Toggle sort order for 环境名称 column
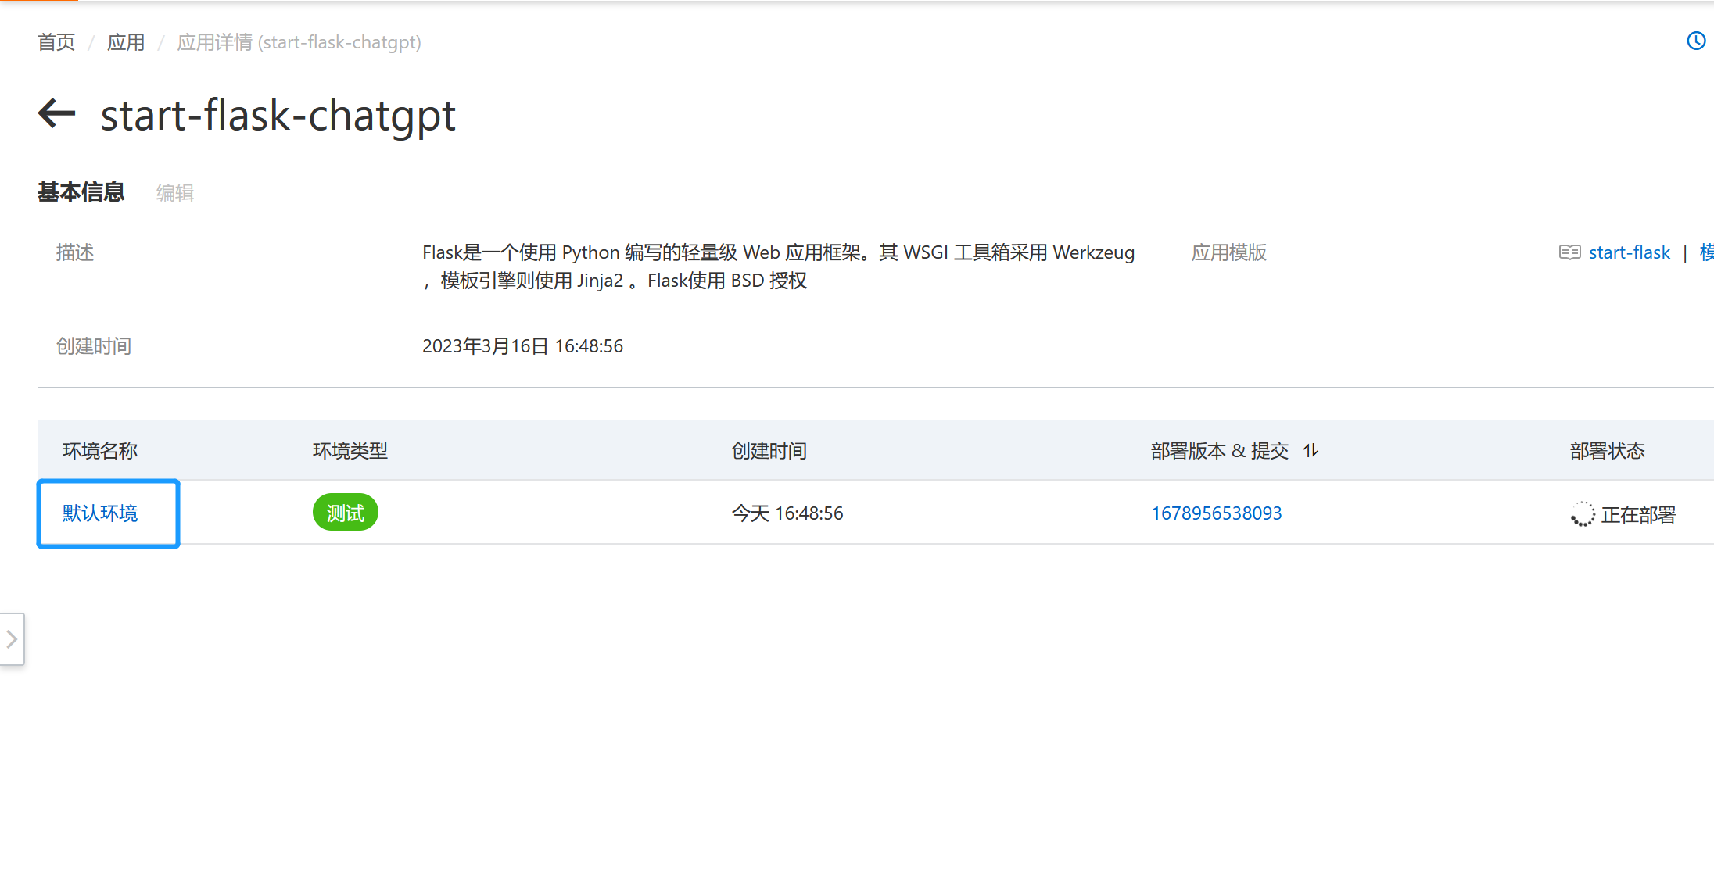The height and width of the screenshot is (887, 1714). pos(100,451)
